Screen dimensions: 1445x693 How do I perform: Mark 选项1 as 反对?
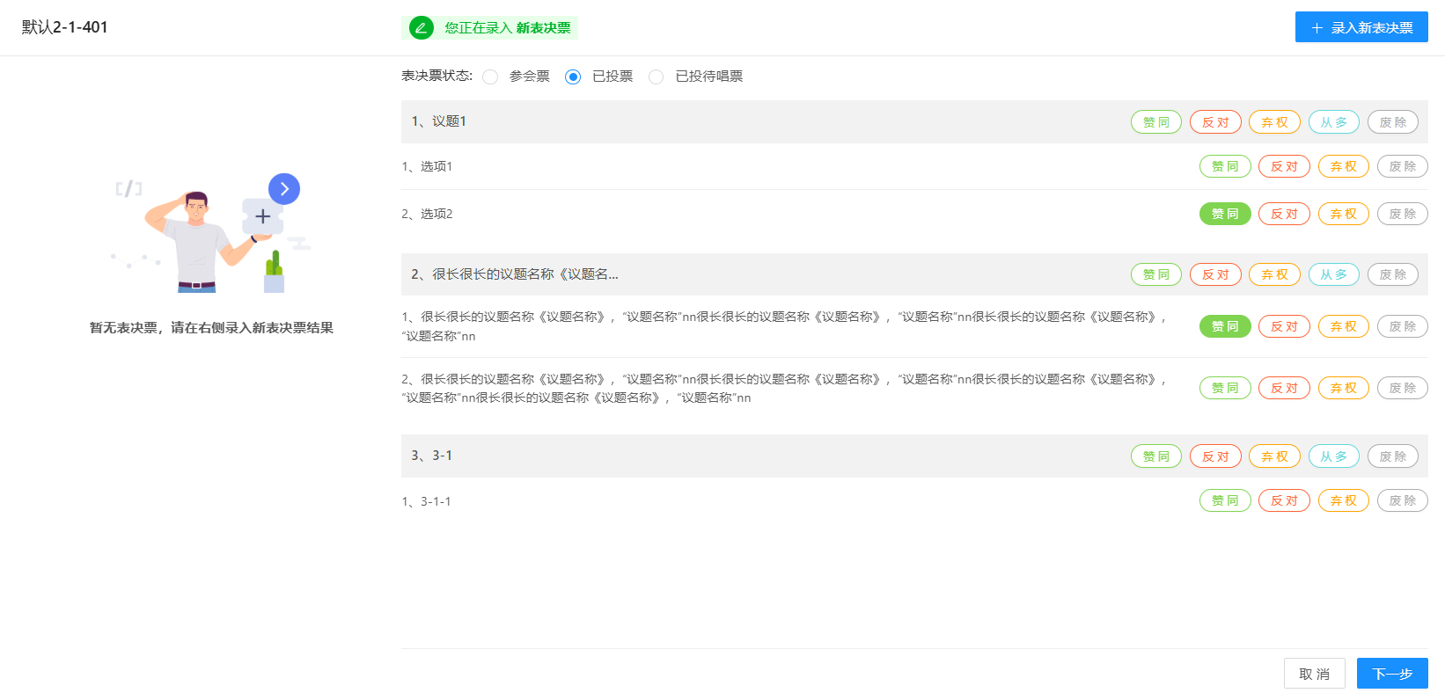[1284, 166]
